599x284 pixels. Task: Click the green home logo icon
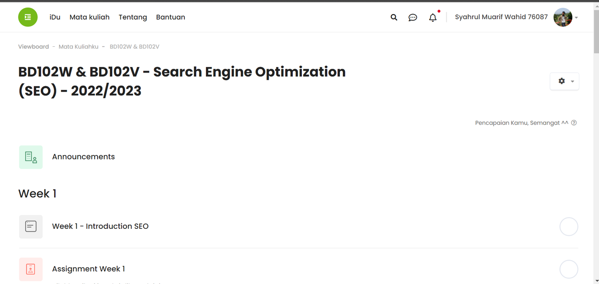pyautogui.click(x=28, y=17)
